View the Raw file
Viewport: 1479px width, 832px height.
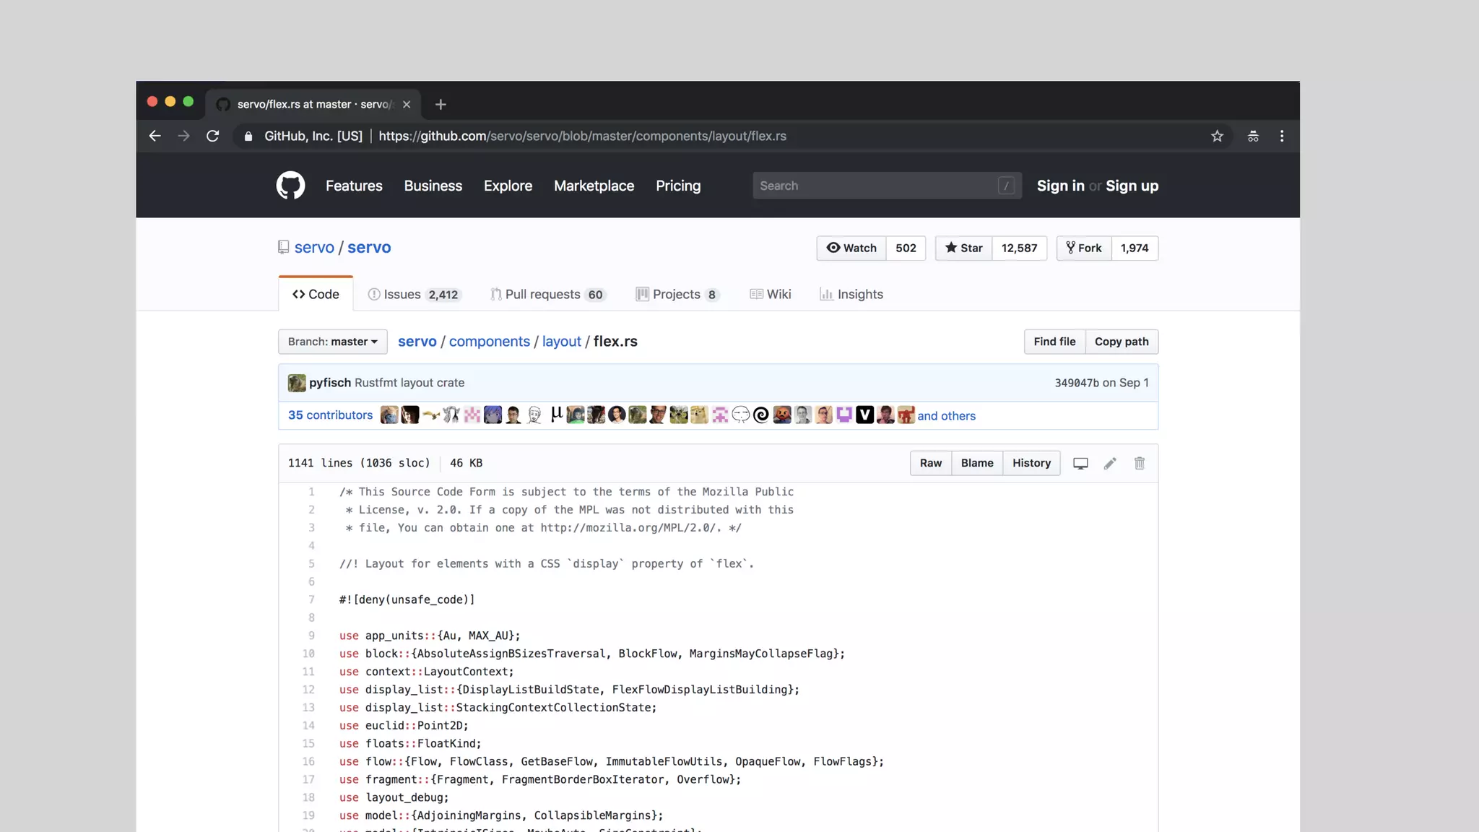tap(930, 463)
